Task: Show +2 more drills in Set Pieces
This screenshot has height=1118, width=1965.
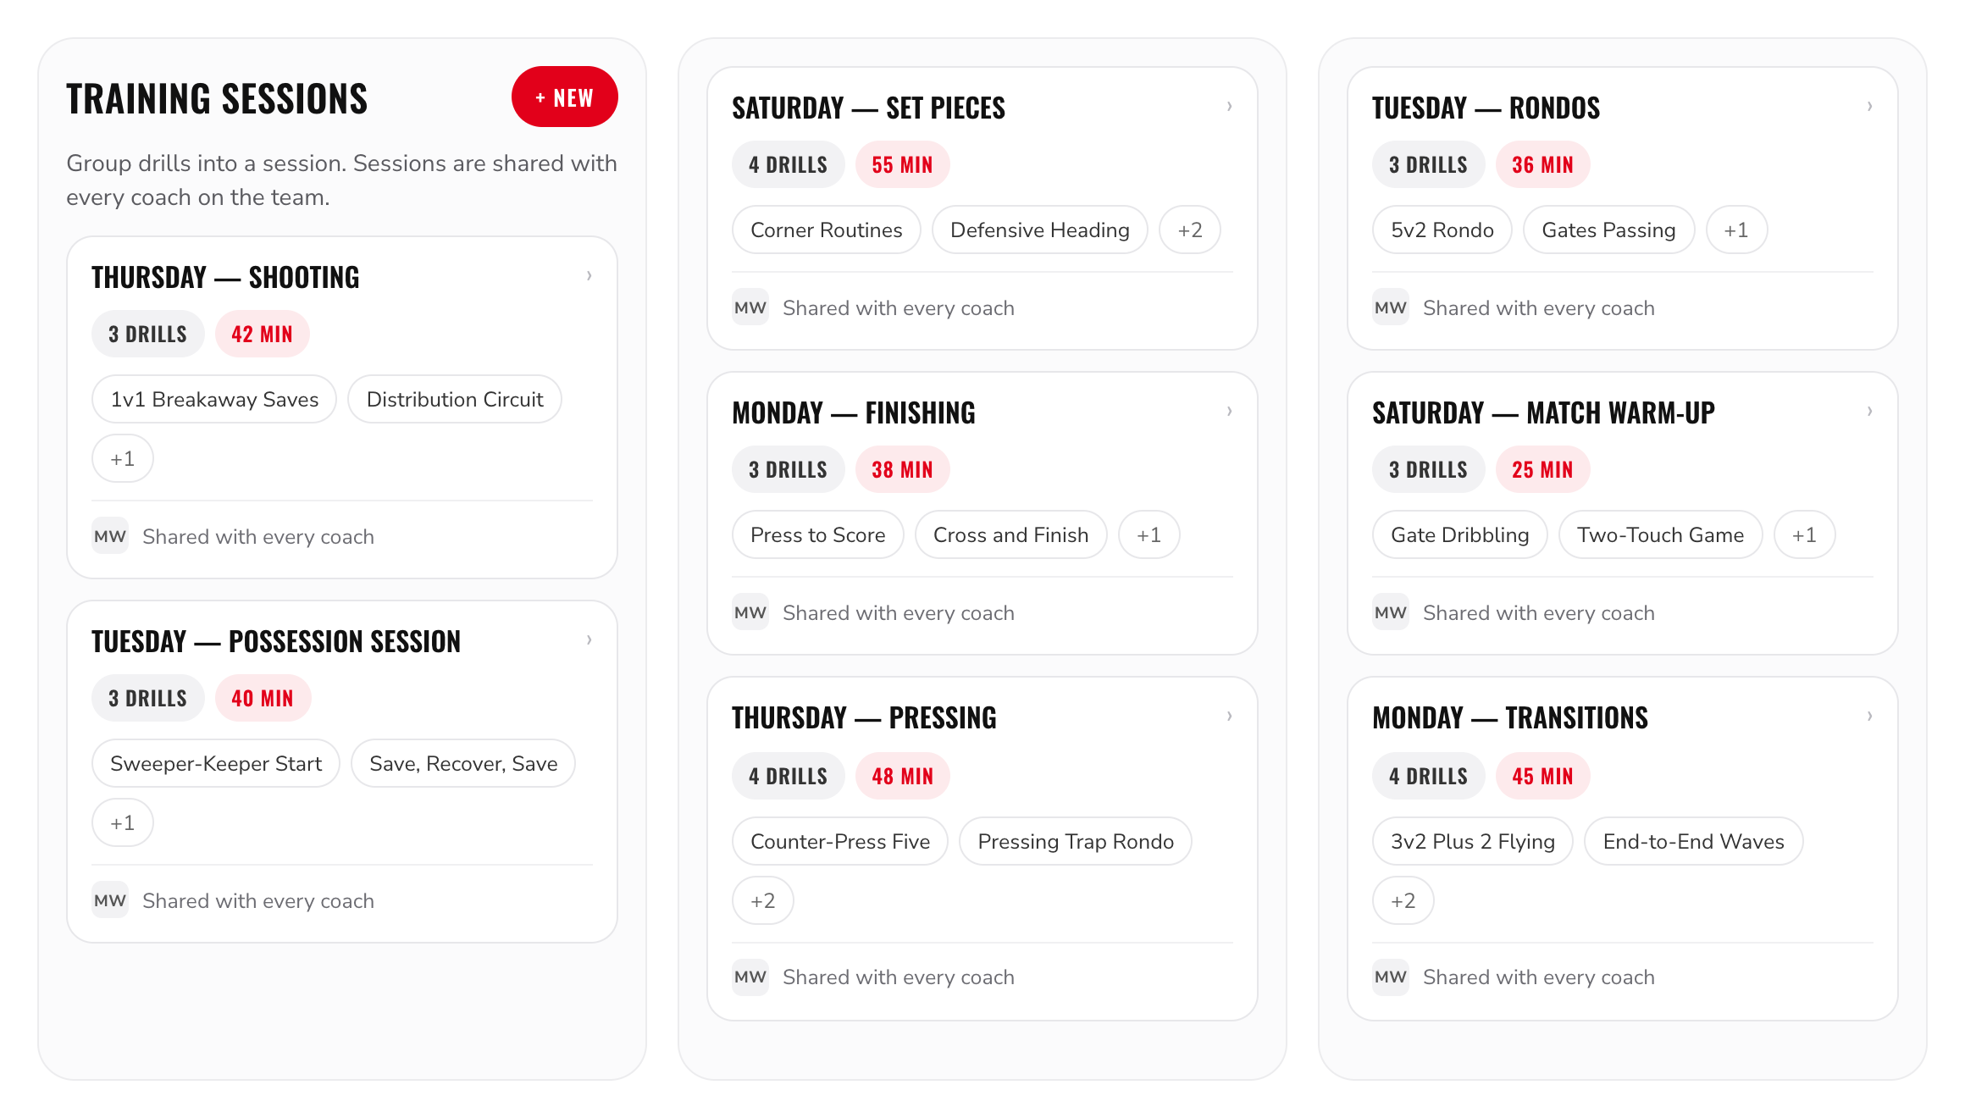Action: (x=1190, y=230)
